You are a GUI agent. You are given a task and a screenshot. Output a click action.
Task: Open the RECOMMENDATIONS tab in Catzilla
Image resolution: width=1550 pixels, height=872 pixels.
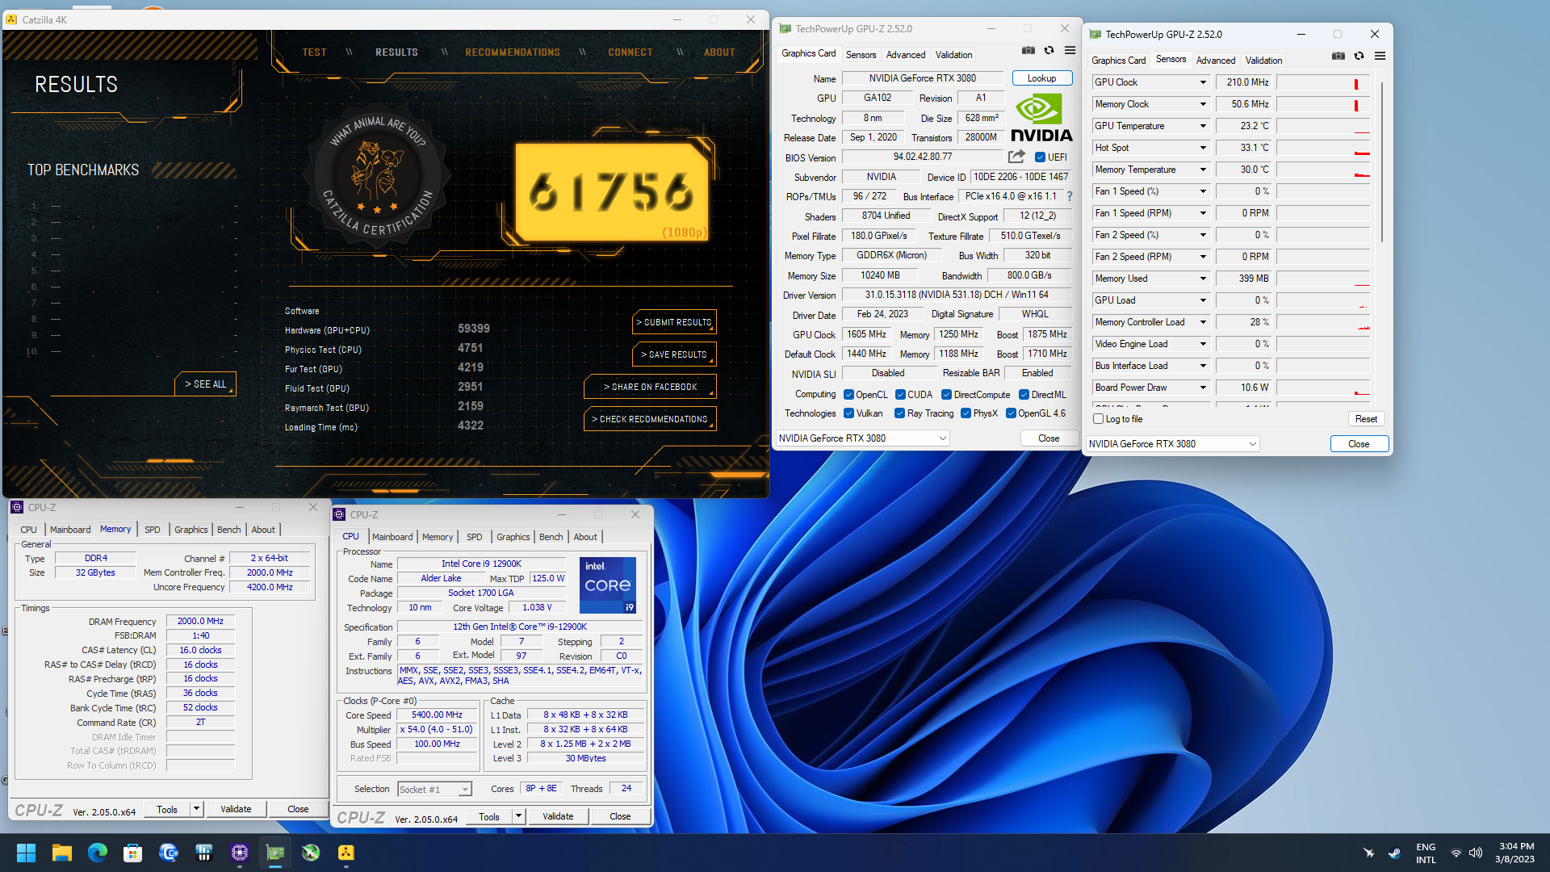point(513,52)
